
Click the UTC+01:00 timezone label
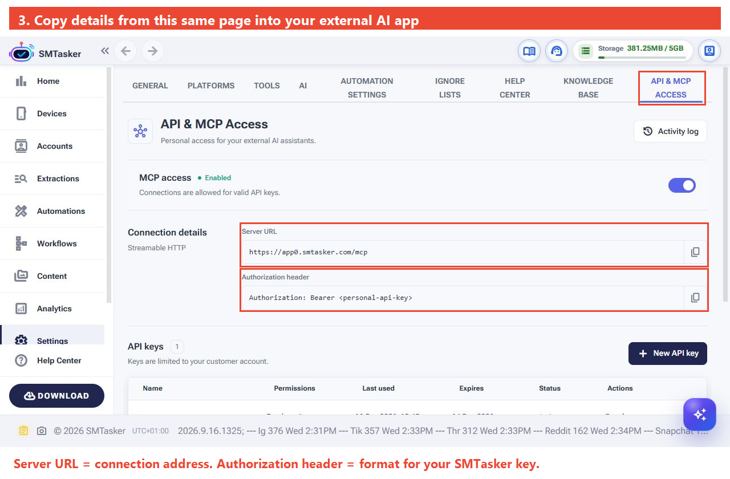151,431
